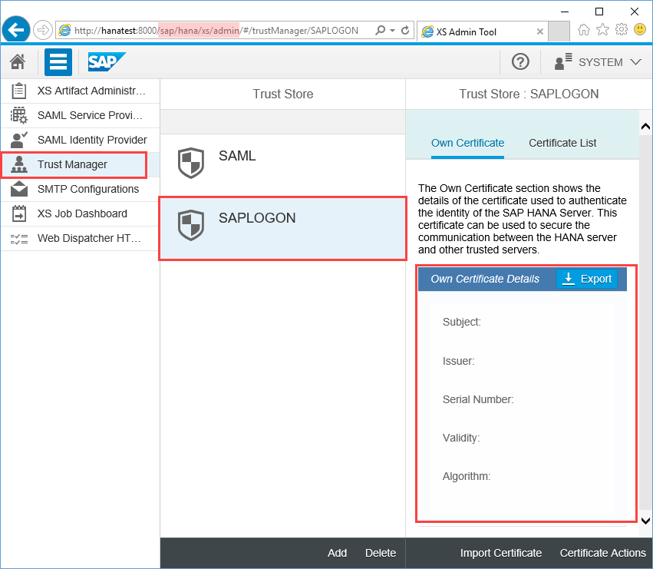653x569 pixels.
Task: Click the scrollbar down arrow
Action: click(645, 521)
